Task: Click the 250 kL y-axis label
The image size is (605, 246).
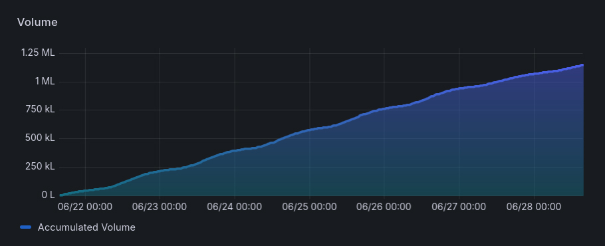Action: 40,167
